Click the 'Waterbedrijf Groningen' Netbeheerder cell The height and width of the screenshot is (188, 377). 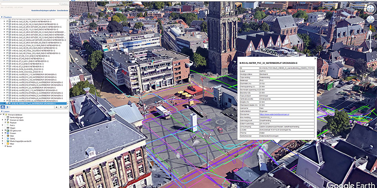287,136
